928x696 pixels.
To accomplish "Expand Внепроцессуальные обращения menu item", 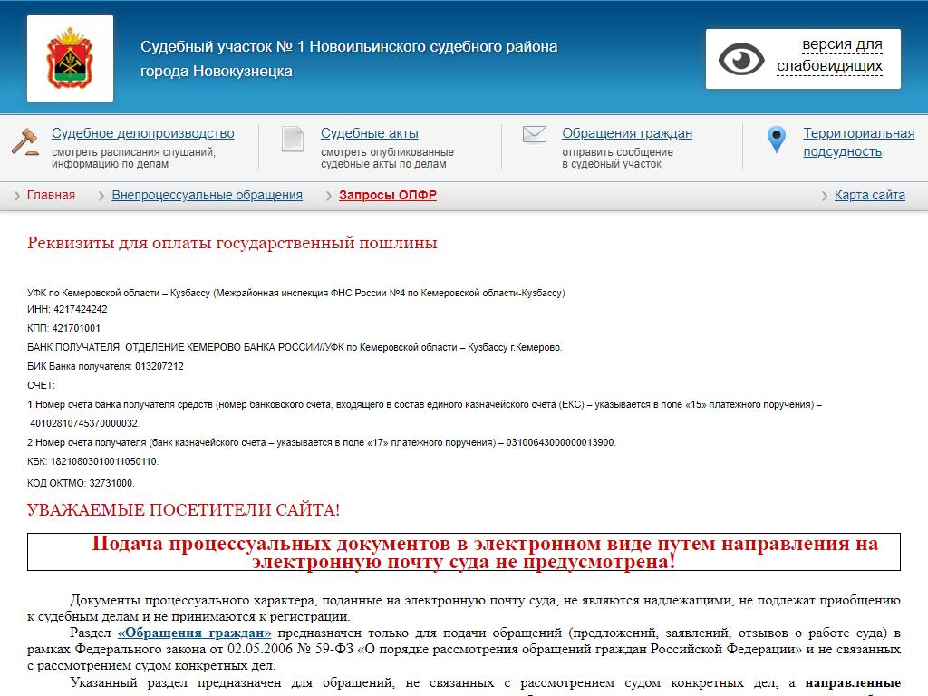I will (x=207, y=195).
